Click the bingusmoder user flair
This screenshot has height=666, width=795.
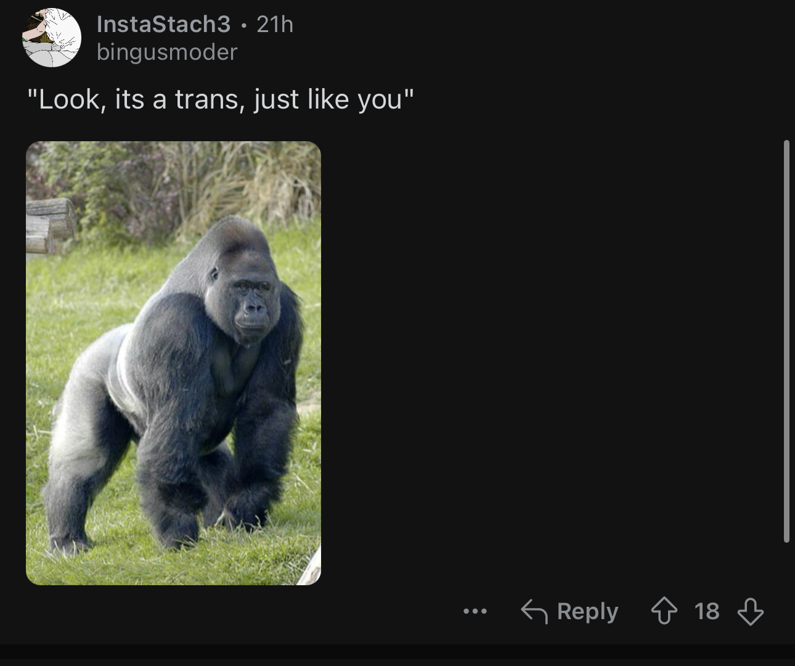167,52
